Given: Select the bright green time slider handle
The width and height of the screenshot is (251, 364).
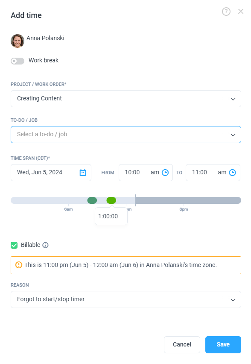Looking at the screenshot, I should (111, 200).
